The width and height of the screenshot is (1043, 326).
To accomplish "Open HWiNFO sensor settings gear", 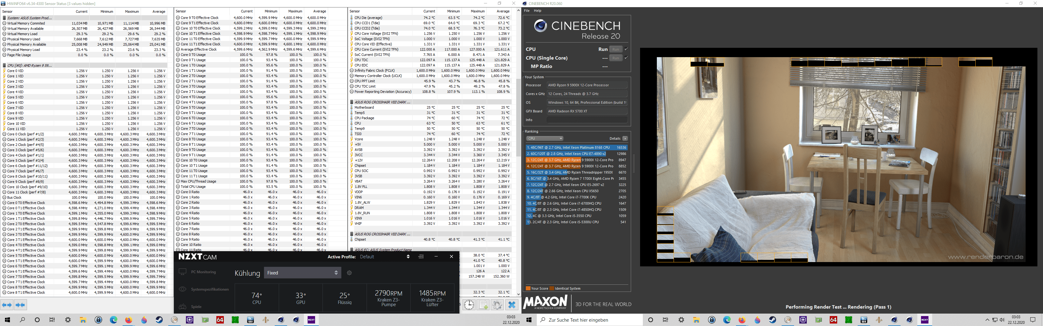I will 497,305.
